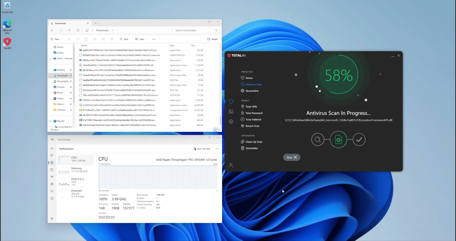Click the TotalAV logo
Viewport: 456px width, 241px height.
[236, 55]
